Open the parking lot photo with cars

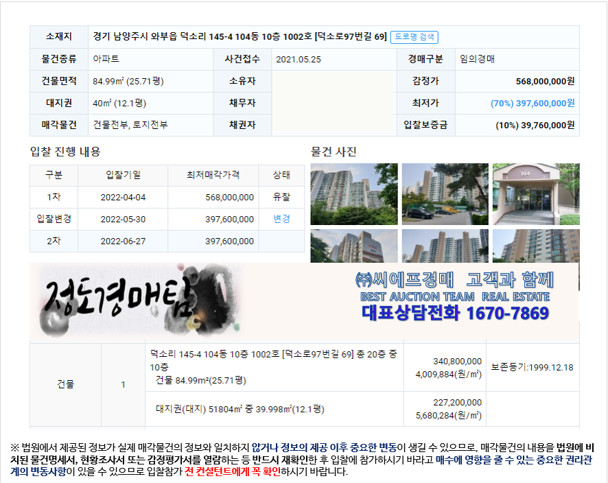point(445,194)
